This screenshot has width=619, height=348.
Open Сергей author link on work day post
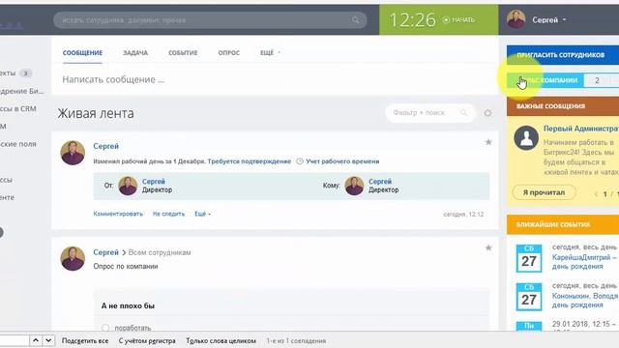click(105, 146)
